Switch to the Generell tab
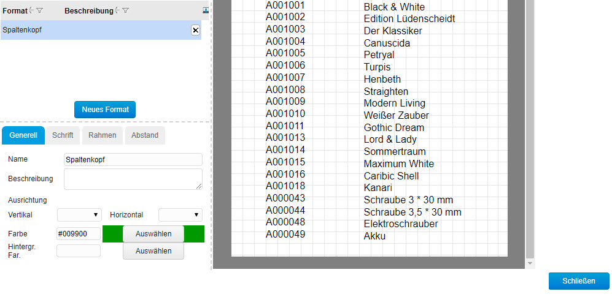Screen dimensions: 612x297 (23, 135)
